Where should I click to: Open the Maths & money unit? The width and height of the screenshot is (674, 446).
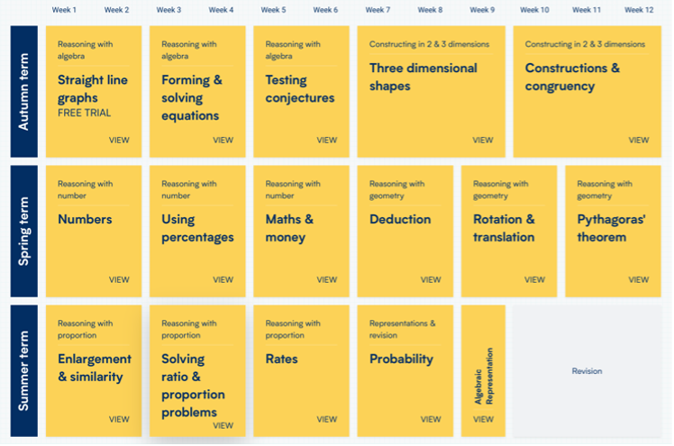point(289,228)
